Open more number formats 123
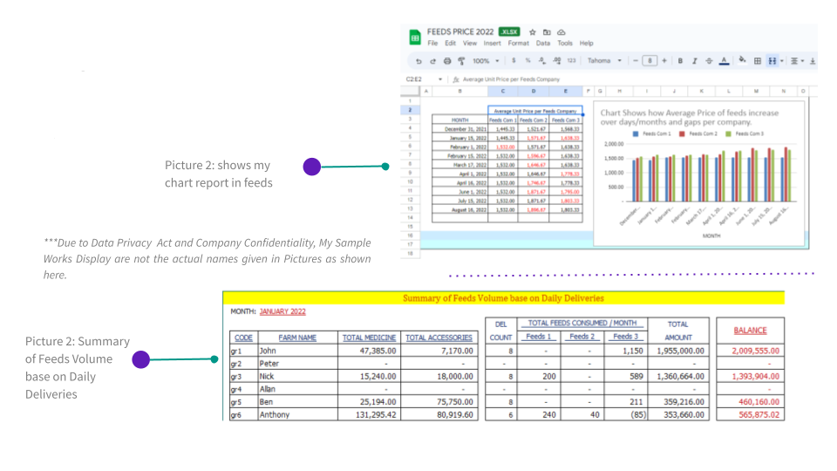The height and width of the screenshot is (471, 837). [571, 60]
